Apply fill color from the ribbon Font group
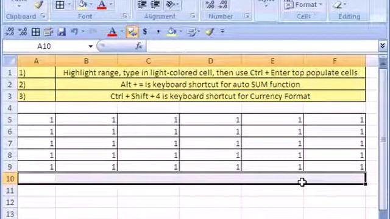The width and height of the screenshot is (390, 219). (82, 4)
